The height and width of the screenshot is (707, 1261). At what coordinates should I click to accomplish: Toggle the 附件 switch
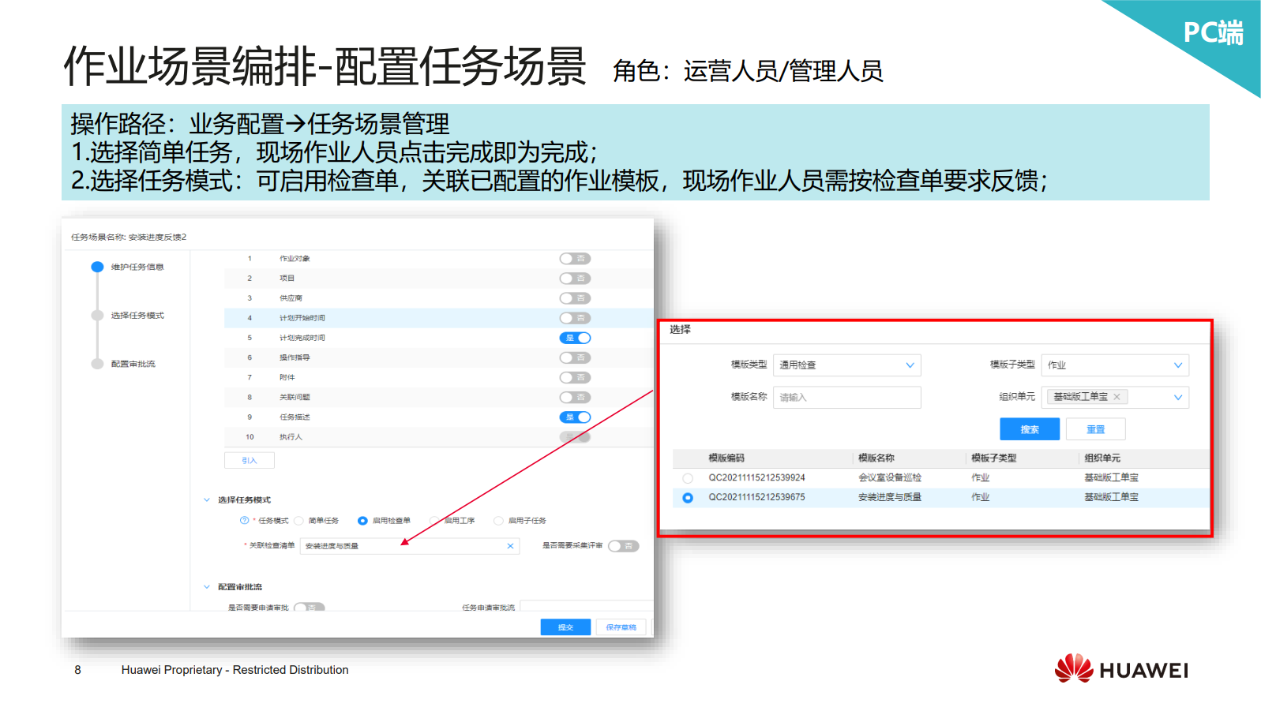575,377
